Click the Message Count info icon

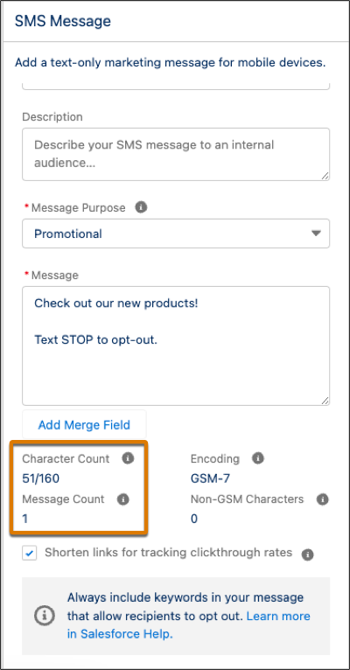123,499
